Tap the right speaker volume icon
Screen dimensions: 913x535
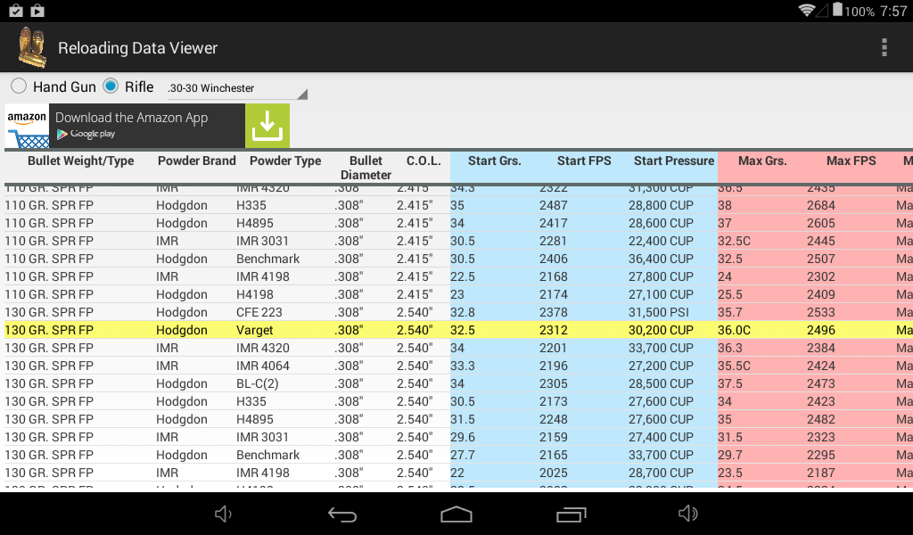687,514
